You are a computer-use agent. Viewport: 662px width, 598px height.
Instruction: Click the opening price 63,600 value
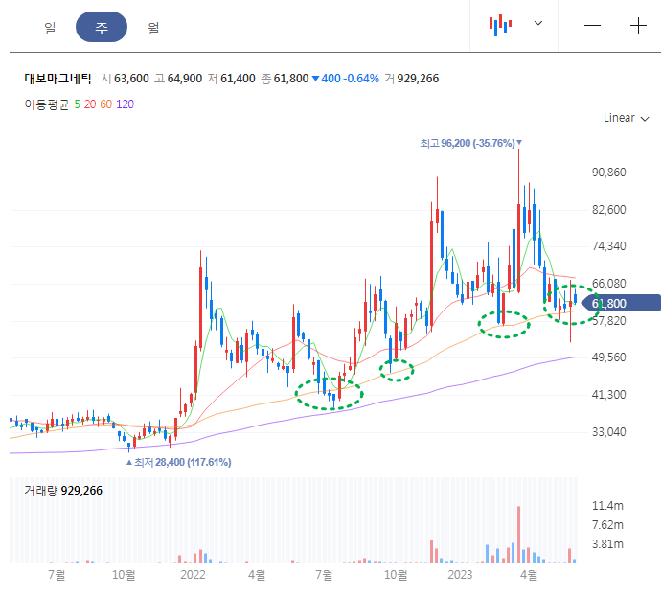131,79
